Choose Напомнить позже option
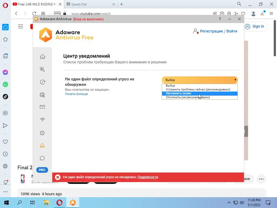Screen dimensions: 277x208 (200, 93)
